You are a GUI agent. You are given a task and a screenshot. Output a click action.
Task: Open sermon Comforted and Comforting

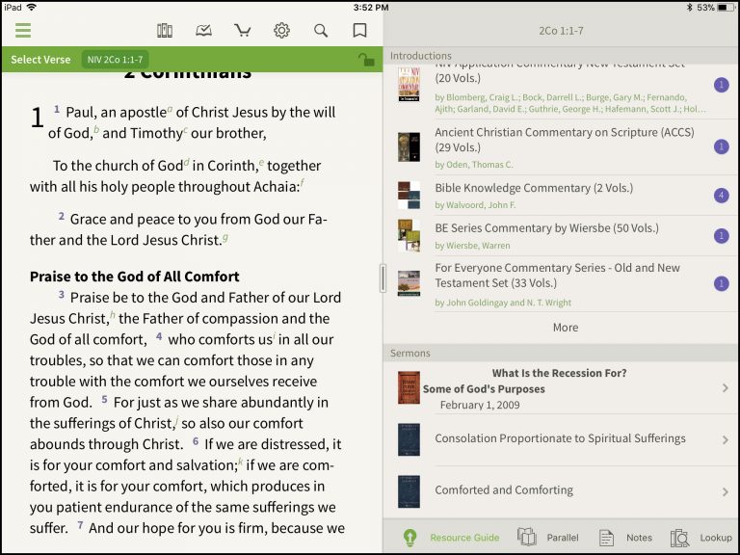562,490
